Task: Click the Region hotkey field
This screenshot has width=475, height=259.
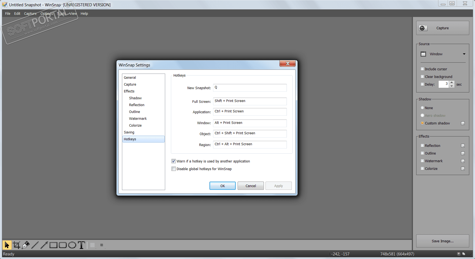Action: (x=250, y=144)
